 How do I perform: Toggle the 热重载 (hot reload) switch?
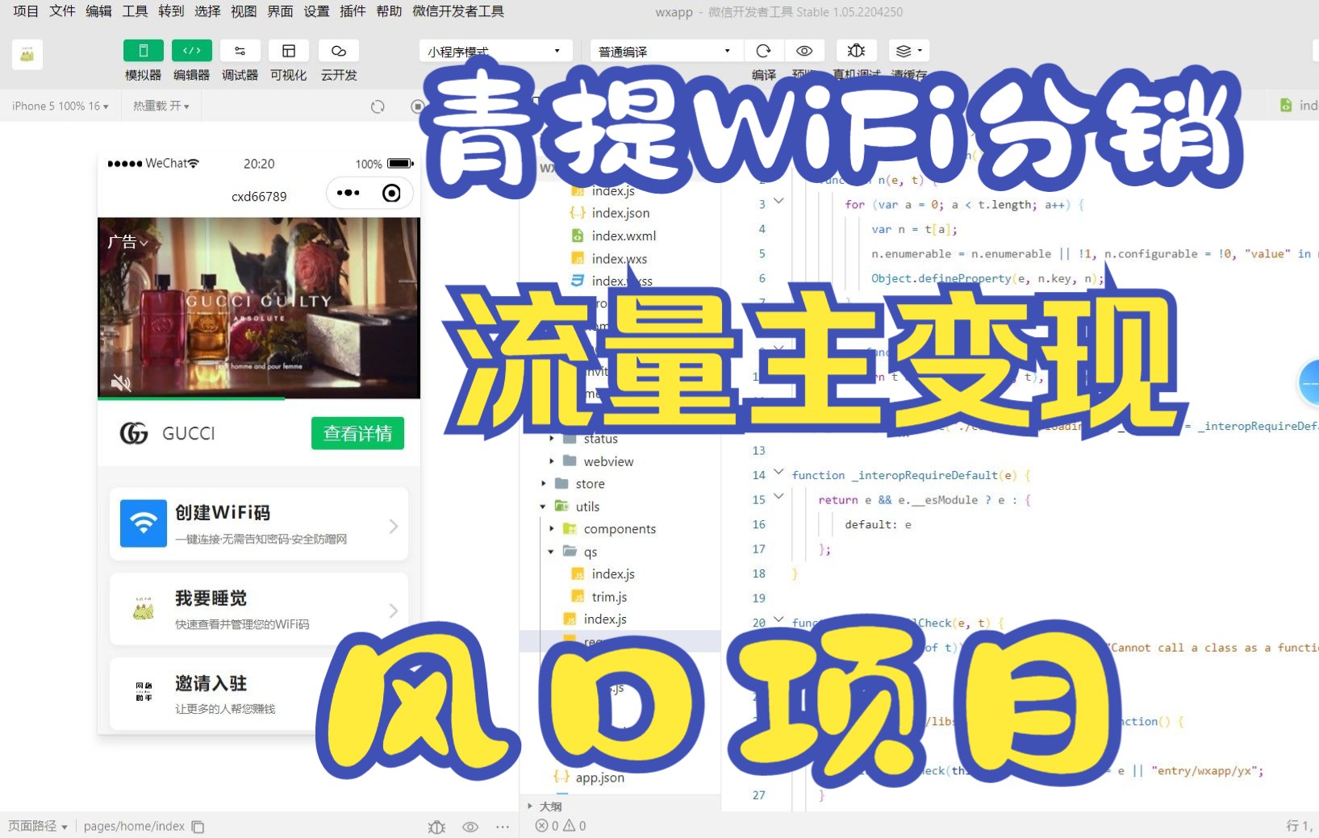pyautogui.click(x=160, y=106)
